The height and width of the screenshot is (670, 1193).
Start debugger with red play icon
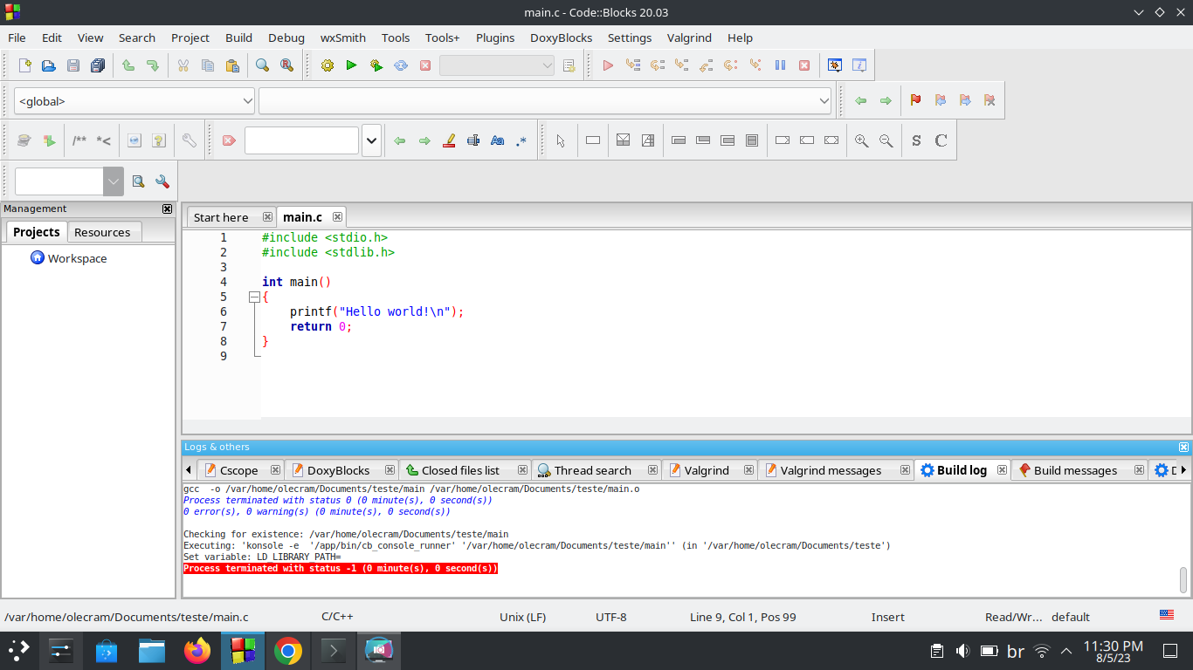click(x=609, y=65)
